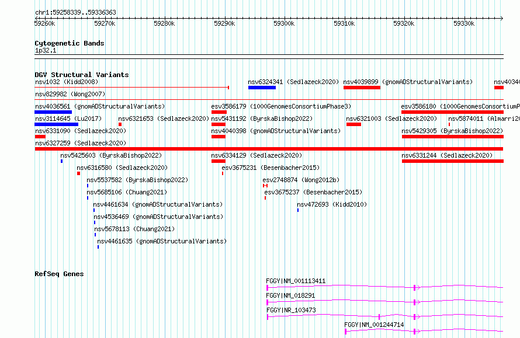Screen dimensions: 520x338
Task: Open nsv5429305 (ByrskaBishop2022) variant label
Action: [x=452, y=131]
